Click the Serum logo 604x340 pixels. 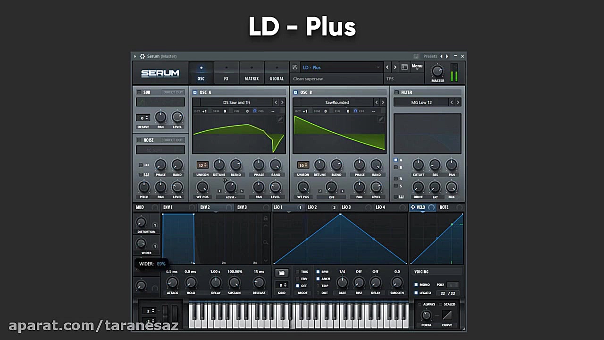click(160, 73)
